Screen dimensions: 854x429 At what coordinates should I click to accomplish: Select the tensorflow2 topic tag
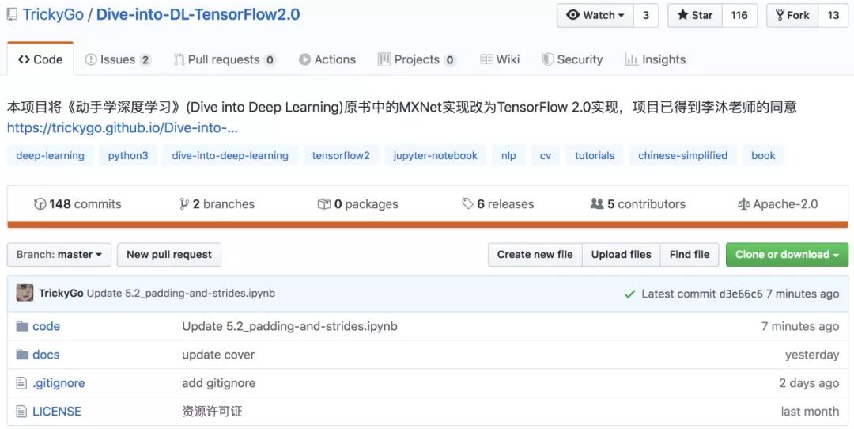(x=341, y=156)
